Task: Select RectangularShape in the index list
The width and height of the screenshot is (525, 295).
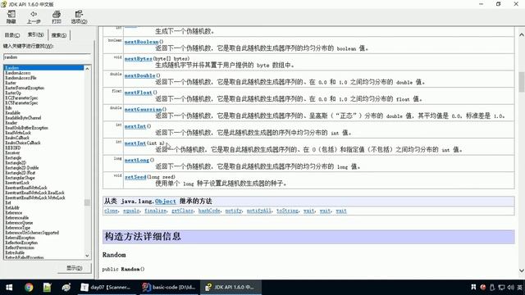Action: pyautogui.click(x=20, y=178)
